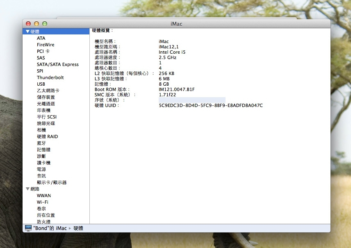Click 硬體 in the bottom path bar
Viewport: 351px width, 248px height.
coord(78,228)
